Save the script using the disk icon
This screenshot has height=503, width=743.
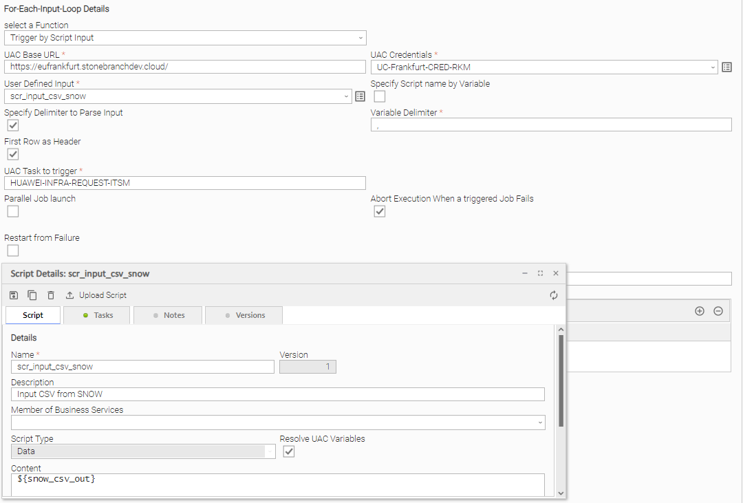pos(14,295)
